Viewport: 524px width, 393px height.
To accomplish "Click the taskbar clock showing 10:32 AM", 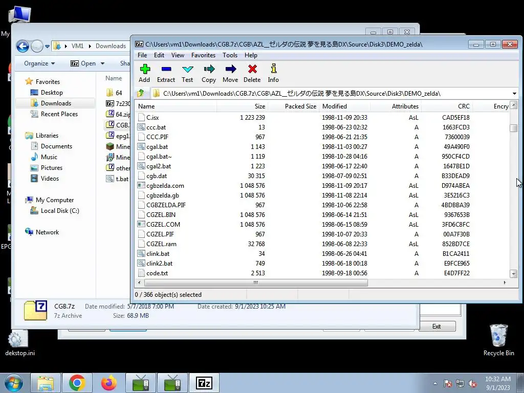I will (x=498, y=383).
